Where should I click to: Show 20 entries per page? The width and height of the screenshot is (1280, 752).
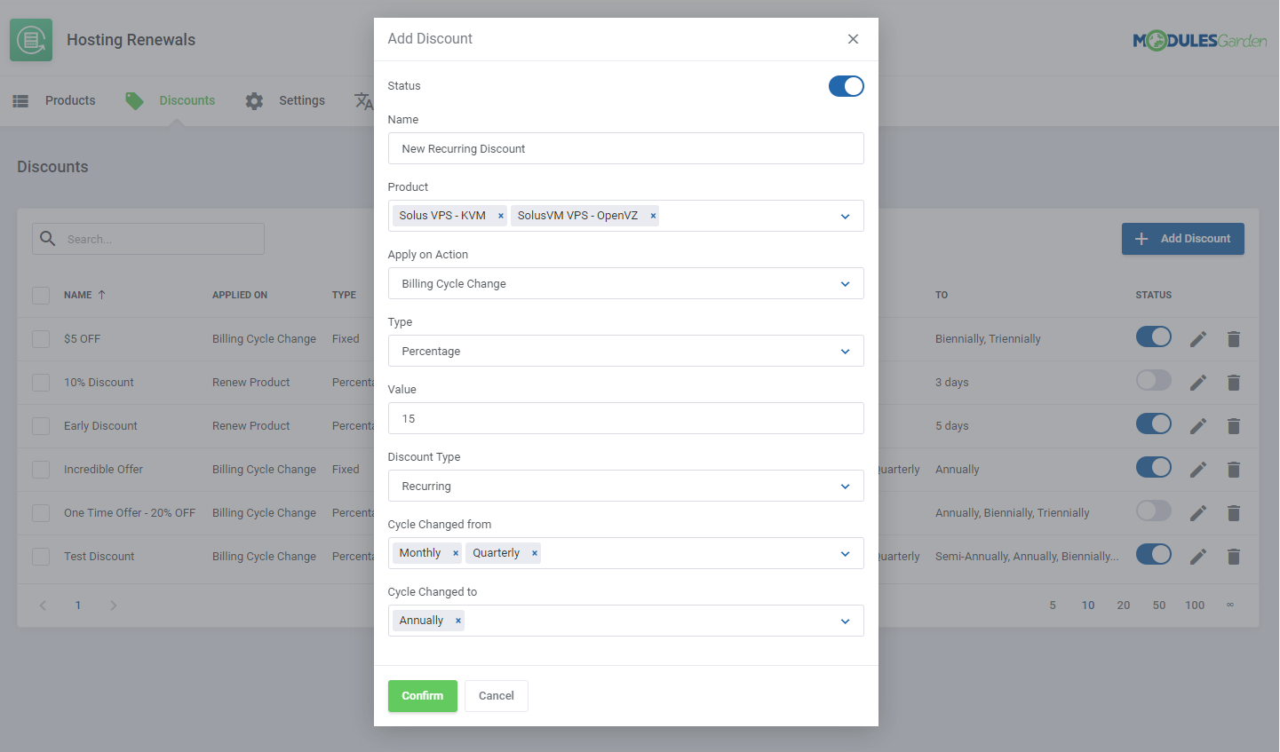pos(1124,606)
